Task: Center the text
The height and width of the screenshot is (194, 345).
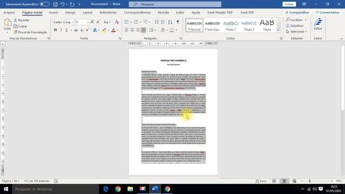Action: [132, 30]
